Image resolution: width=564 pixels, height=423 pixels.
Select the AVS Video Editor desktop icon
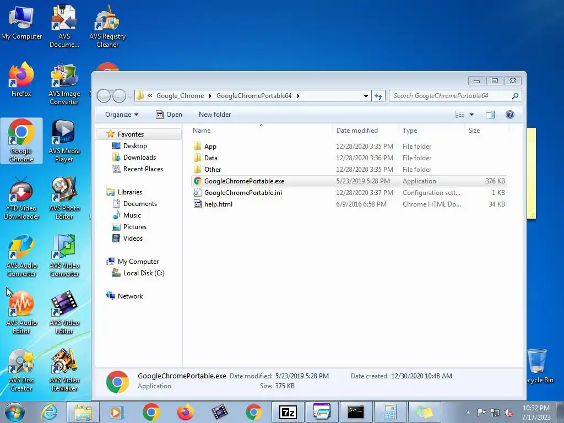click(x=64, y=313)
